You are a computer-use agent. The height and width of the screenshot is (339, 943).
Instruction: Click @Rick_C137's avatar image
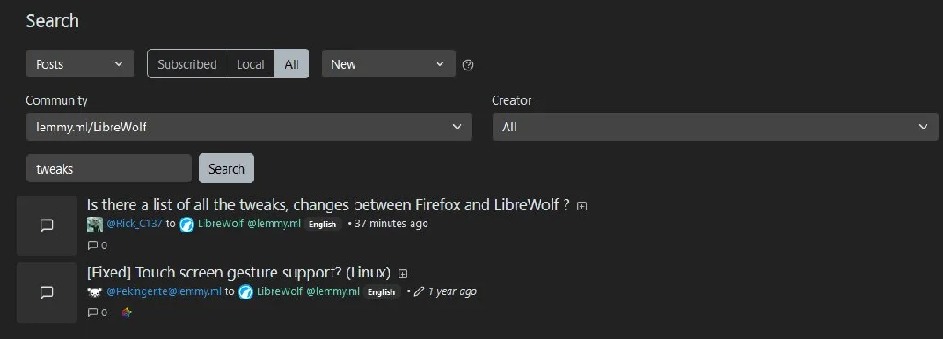pyautogui.click(x=95, y=224)
